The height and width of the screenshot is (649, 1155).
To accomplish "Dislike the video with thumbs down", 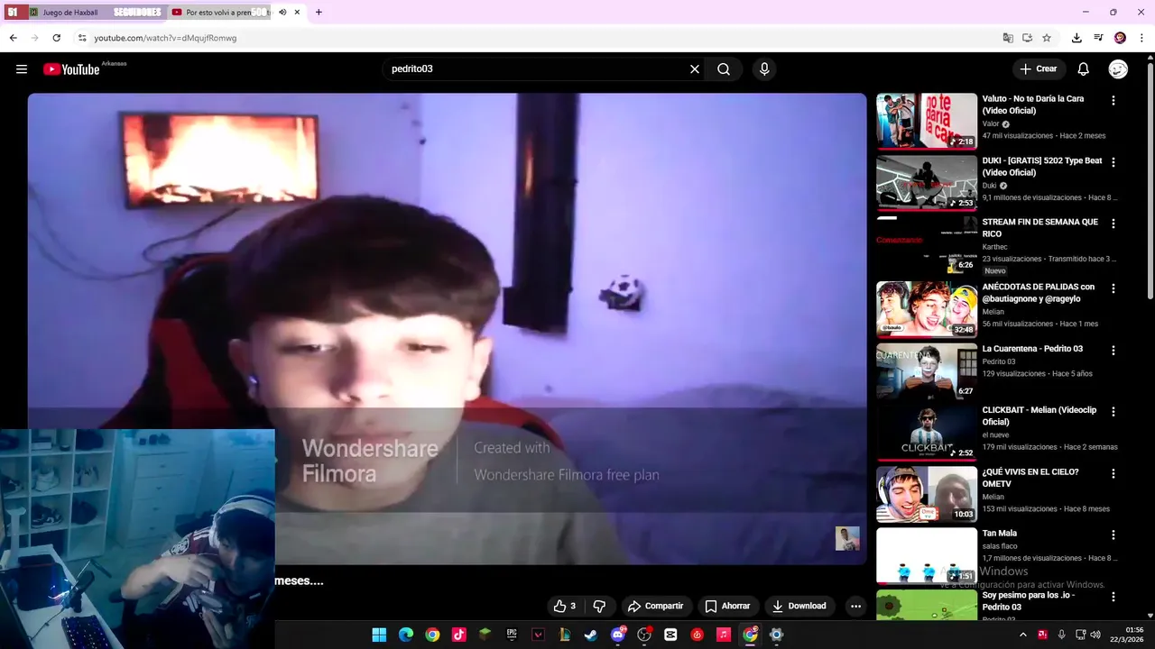I will pyautogui.click(x=599, y=606).
